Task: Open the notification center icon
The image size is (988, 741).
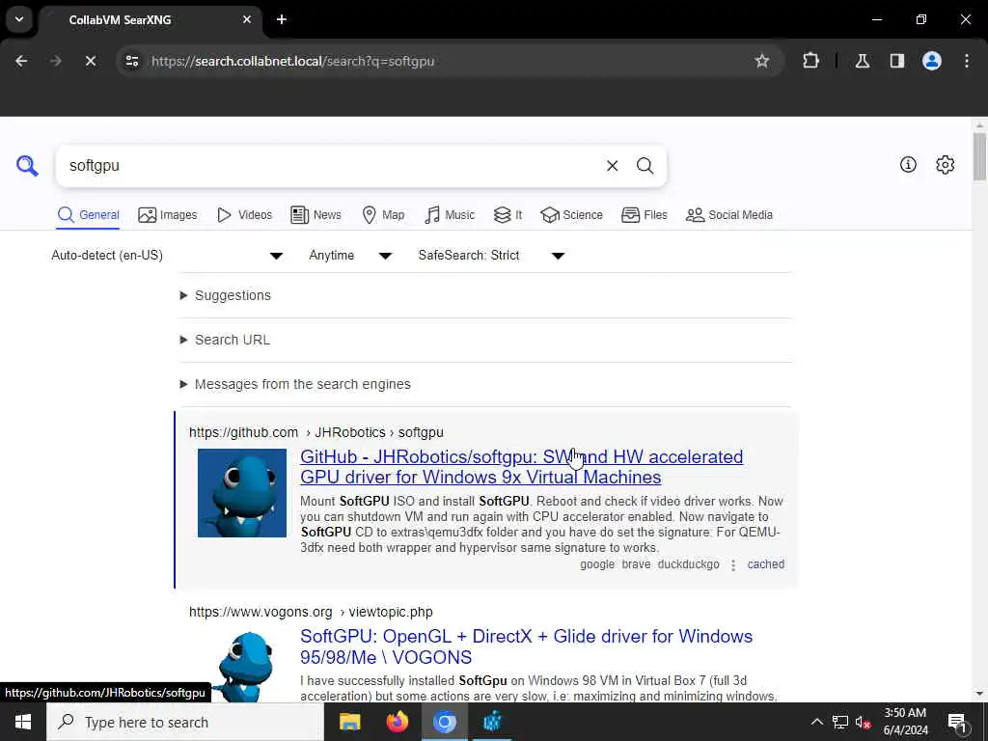Action: click(x=956, y=722)
